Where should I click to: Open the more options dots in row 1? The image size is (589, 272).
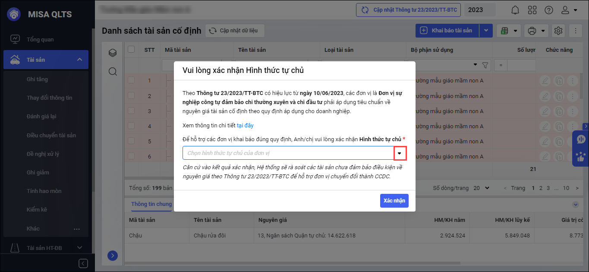(x=573, y=80)
